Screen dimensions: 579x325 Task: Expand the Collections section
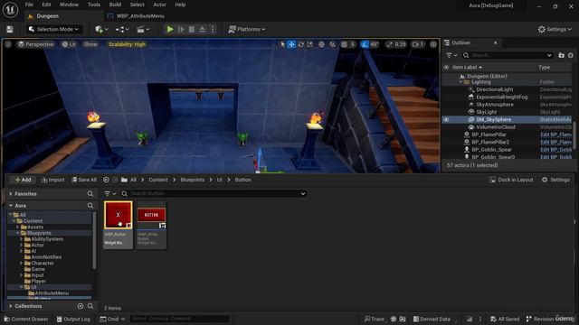coord(11,306)
